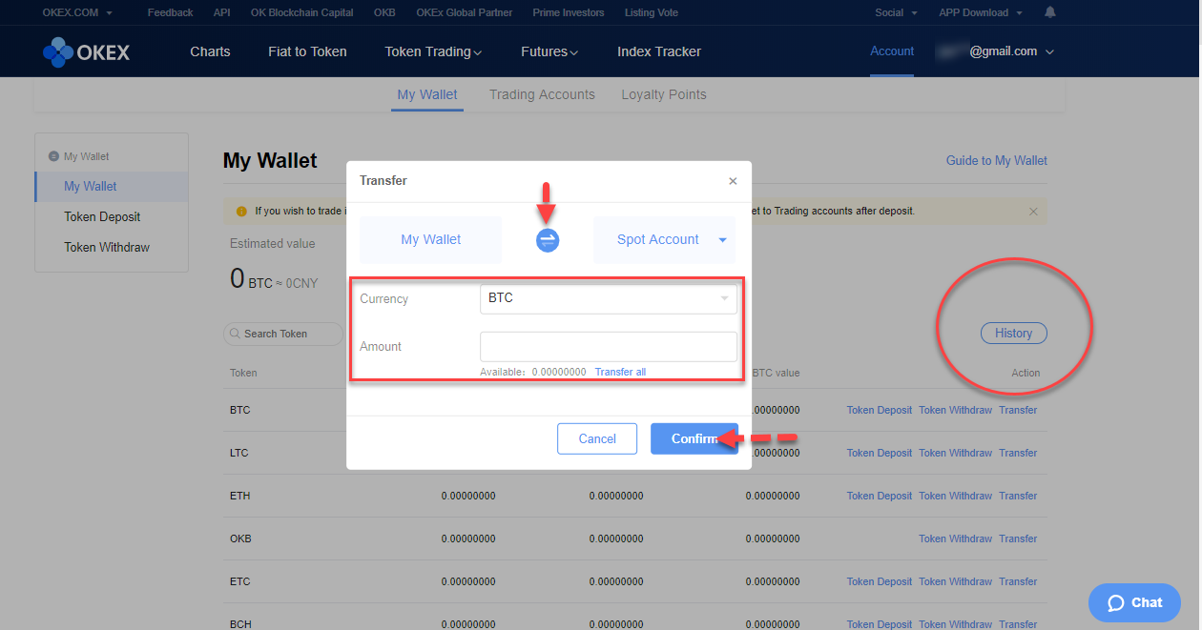This screenshot has height=630, width=1202.
Task: Dismiss the yellow notice banner
Action: (x=1033, y=212)
